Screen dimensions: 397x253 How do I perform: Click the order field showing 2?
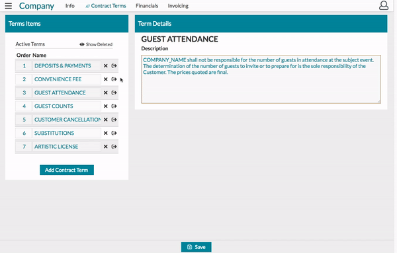coord(24,79)
